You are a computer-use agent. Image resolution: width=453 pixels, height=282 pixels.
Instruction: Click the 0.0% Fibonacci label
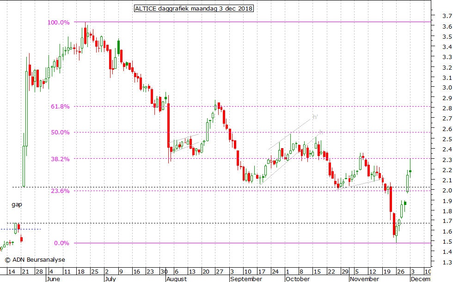tap(61, 243)
